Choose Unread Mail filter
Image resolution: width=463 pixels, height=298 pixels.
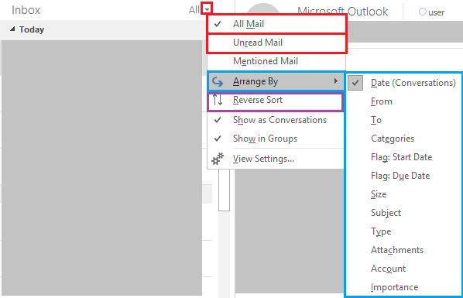(276, 43)
